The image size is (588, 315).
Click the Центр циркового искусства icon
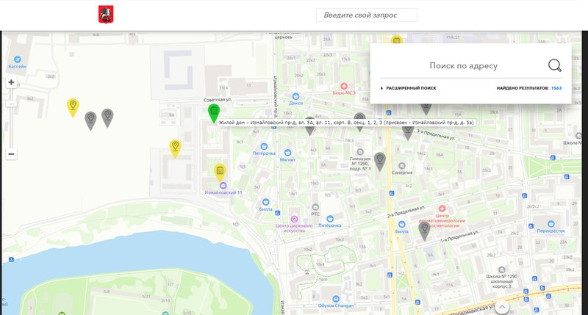click(295, 219)
